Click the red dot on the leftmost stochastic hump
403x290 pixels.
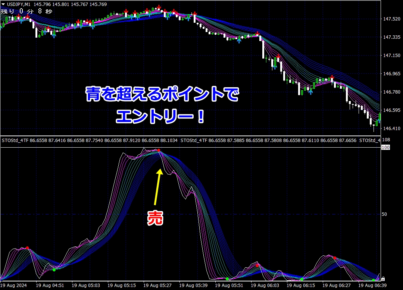pos(27,248)
